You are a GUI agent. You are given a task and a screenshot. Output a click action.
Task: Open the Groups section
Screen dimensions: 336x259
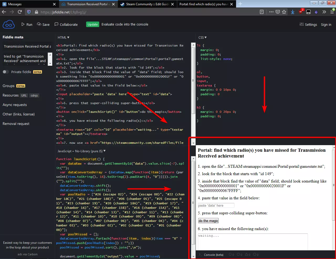8,86
